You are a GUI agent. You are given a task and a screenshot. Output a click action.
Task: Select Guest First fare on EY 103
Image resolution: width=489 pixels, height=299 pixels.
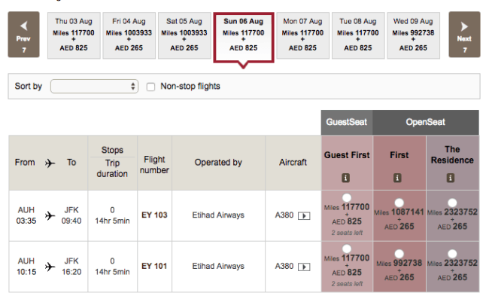(x=347, y=198)
